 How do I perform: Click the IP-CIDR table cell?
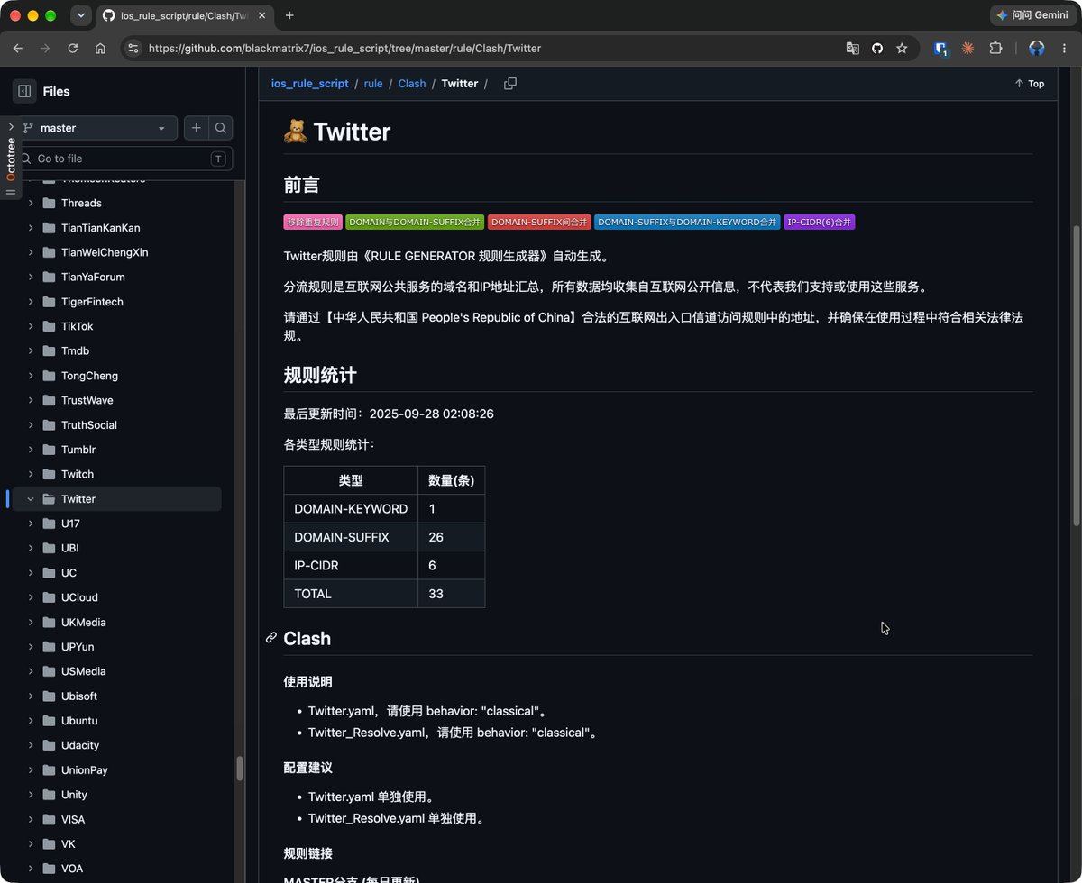(x=351, y=566)
